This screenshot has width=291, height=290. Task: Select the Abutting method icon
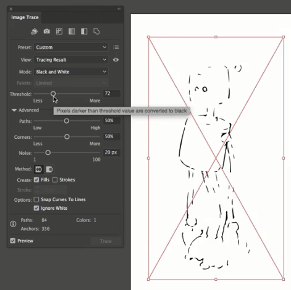tap(39, 169)
